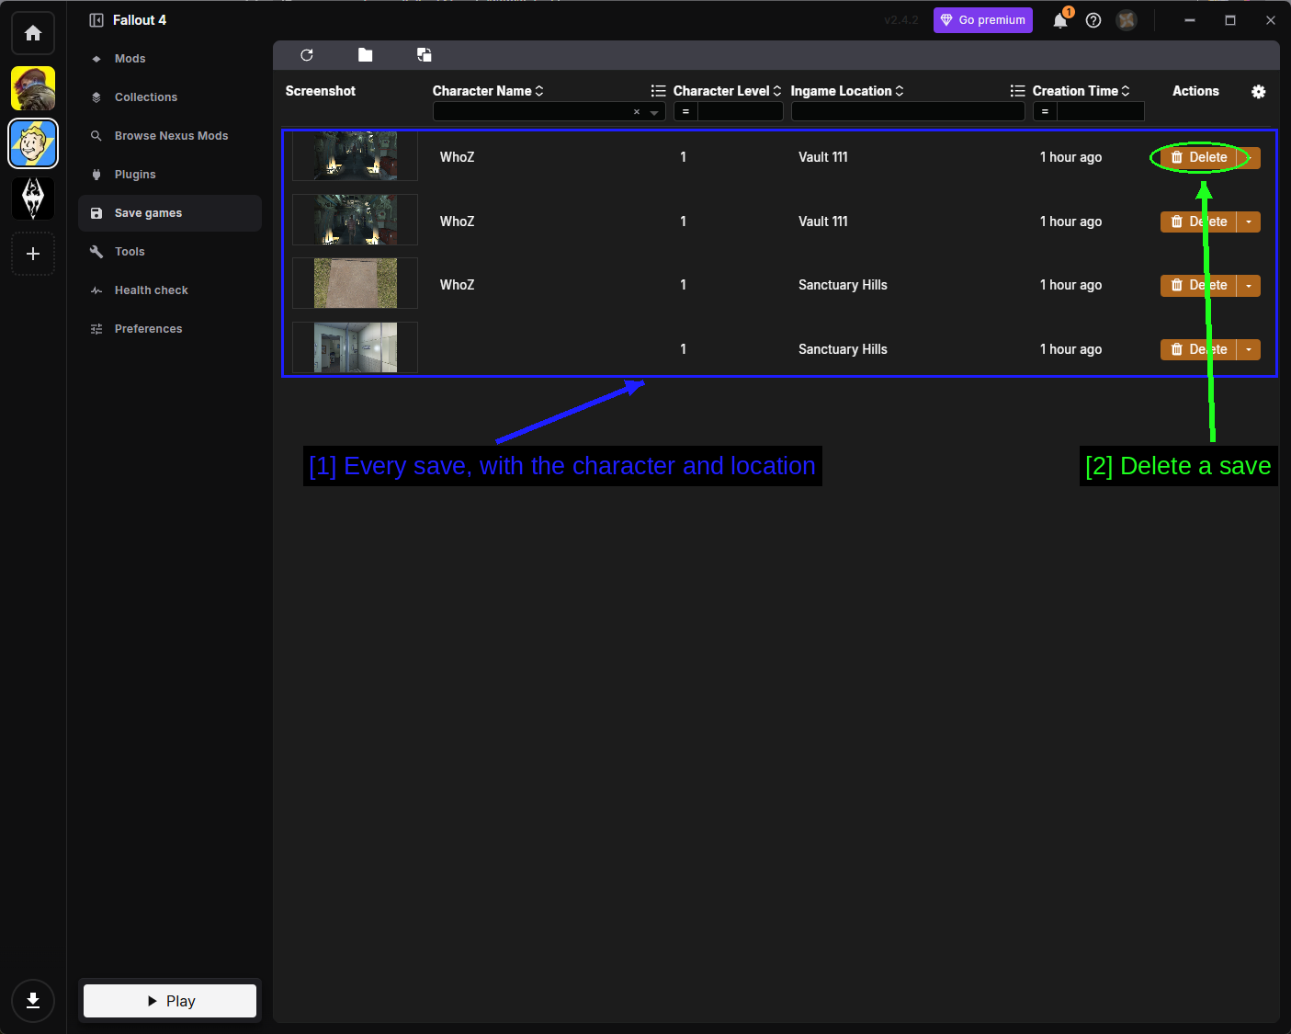
Task: Launch the game with Play button
Action: [x=170, y=1001]
